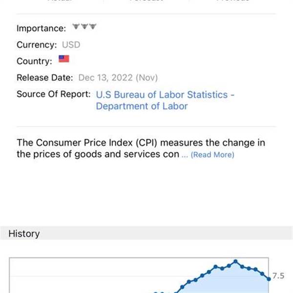Select the final chart data point beside 7.5

tap(269, 279)
